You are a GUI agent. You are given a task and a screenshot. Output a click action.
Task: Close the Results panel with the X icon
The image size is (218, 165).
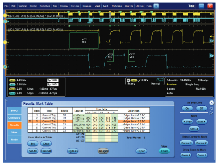[211, 103]
